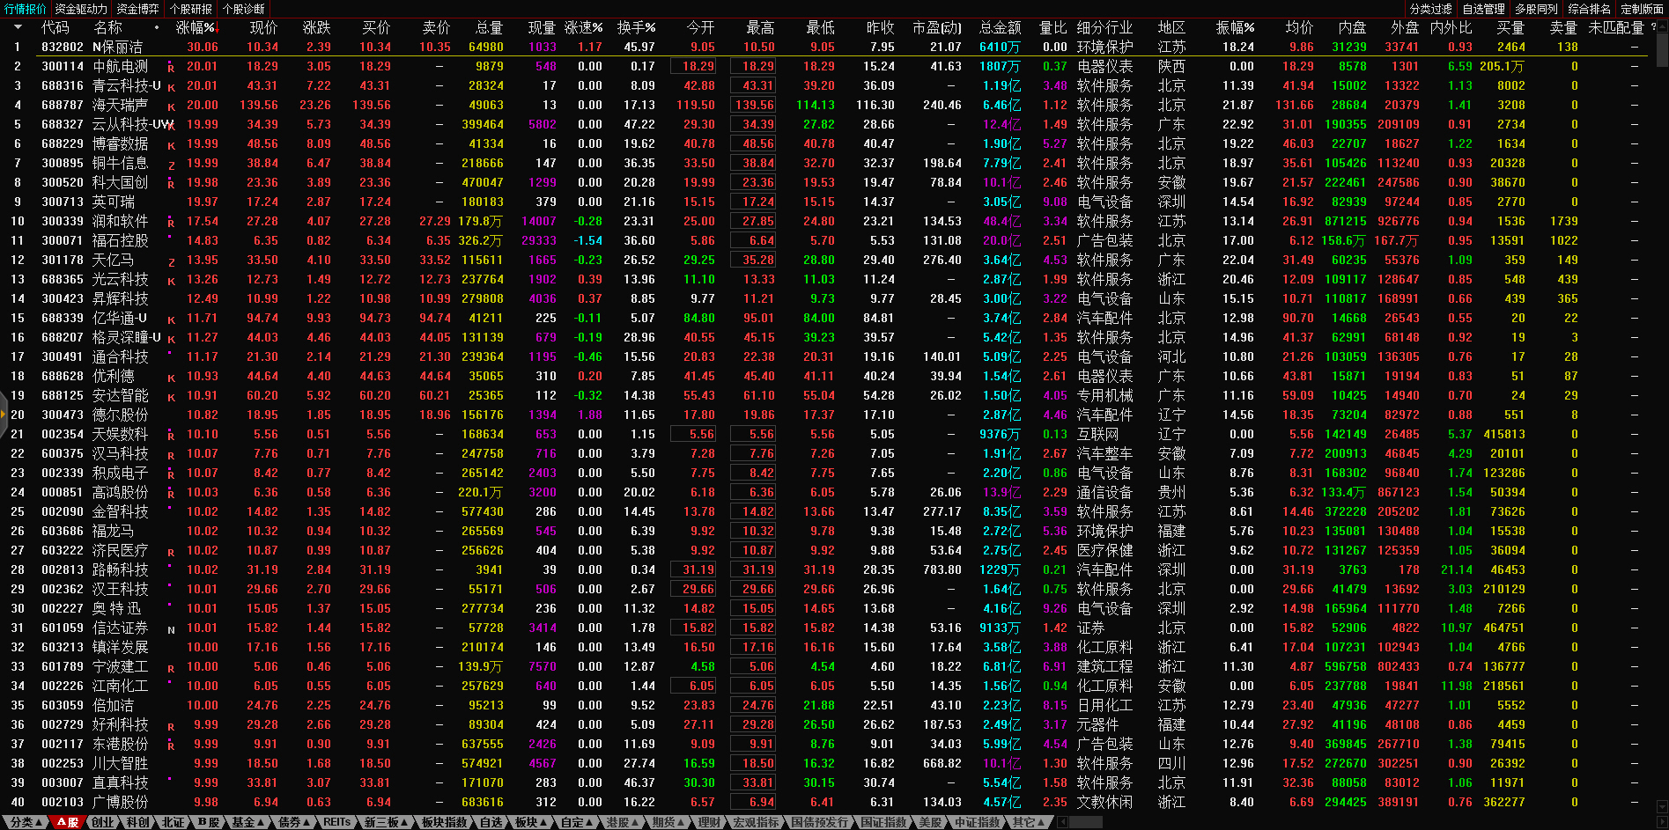The height and width of the screenshot is (830, 1669).
Task: Click the N marker beside 信达证券
Action: (x=171, y=629)
